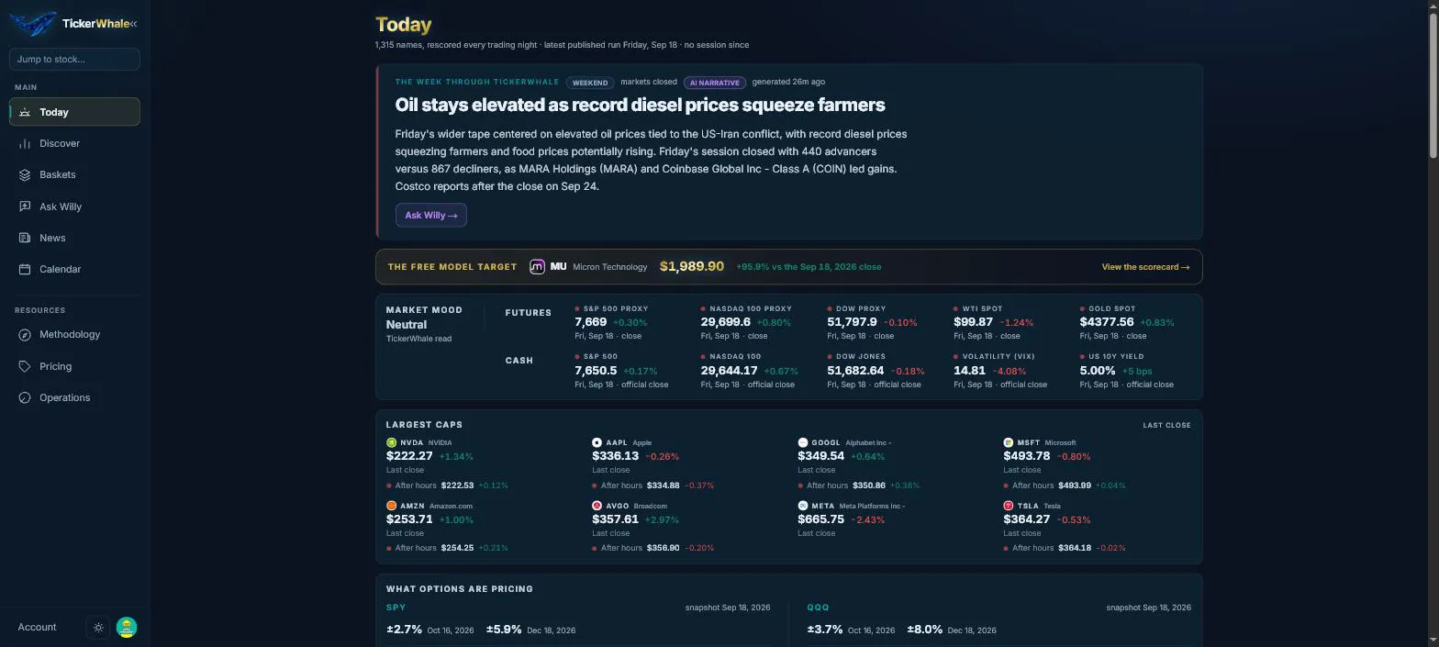Click the GOOGL Alphabet logo icon
The image size is (1439, 647).
(x=803, y=442)
